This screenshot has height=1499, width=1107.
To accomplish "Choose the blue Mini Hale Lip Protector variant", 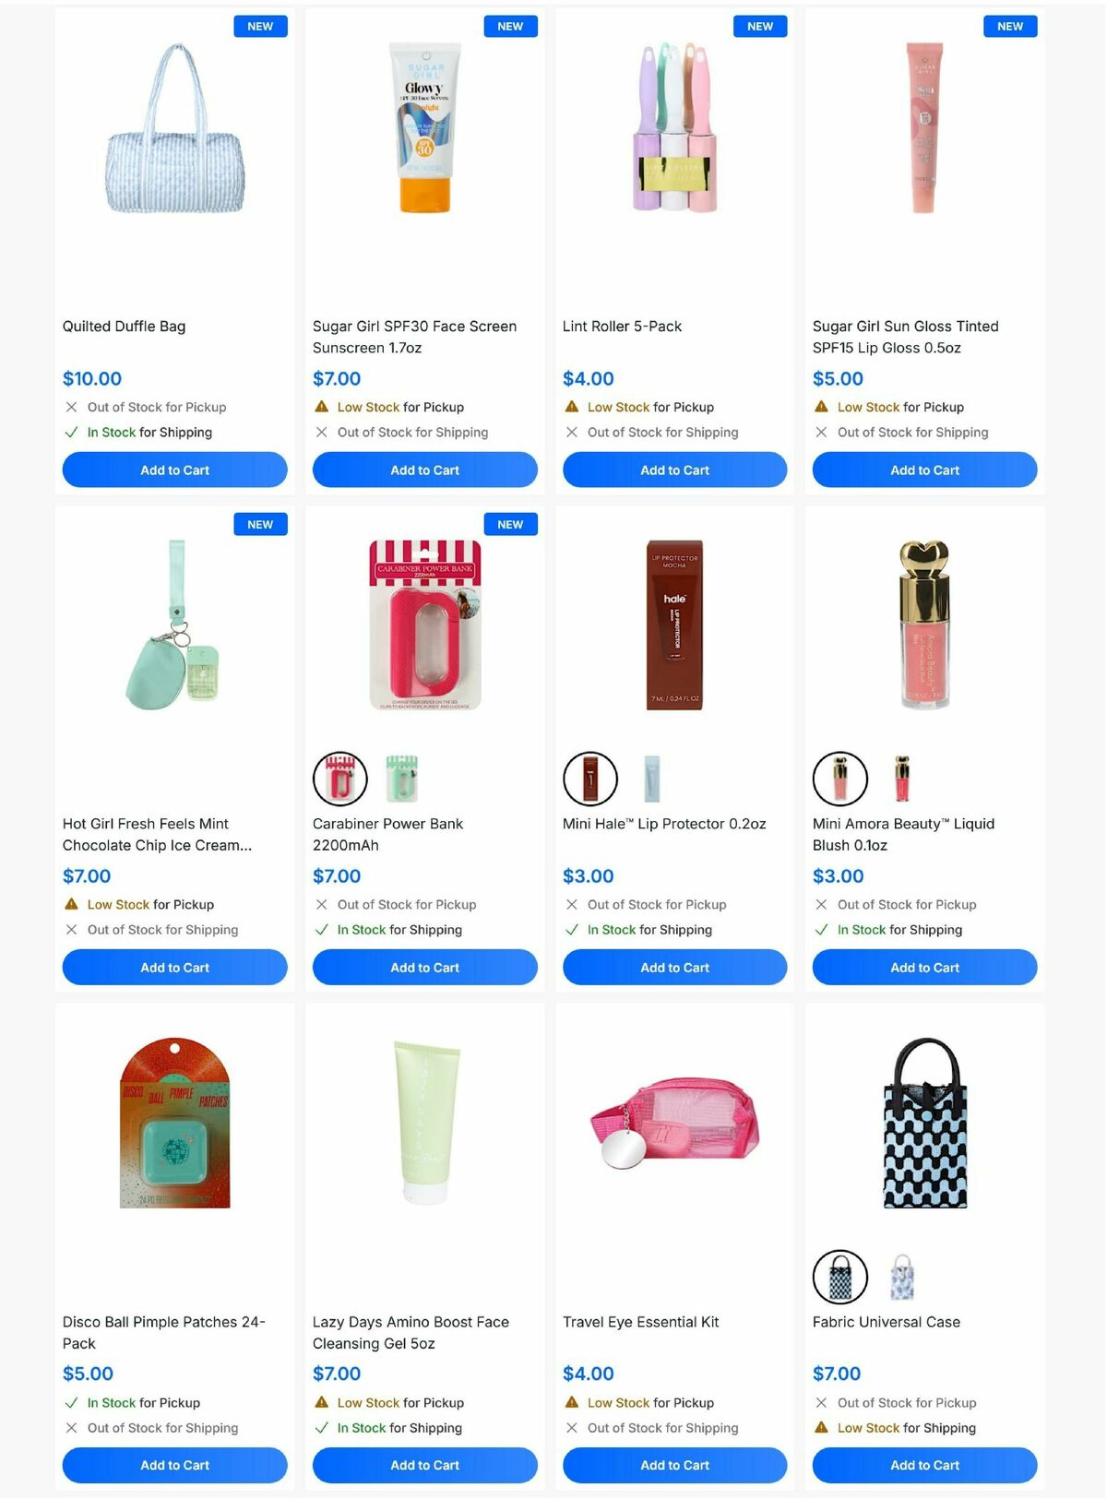I will point(651,779).
